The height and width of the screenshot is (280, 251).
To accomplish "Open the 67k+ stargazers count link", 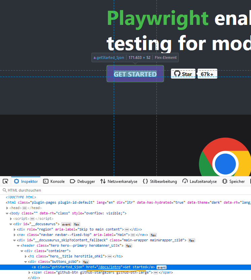I will [207, 74].
